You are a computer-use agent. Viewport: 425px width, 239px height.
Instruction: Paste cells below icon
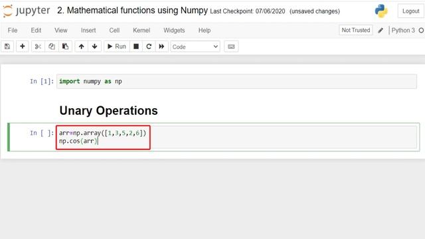(65, 46)
